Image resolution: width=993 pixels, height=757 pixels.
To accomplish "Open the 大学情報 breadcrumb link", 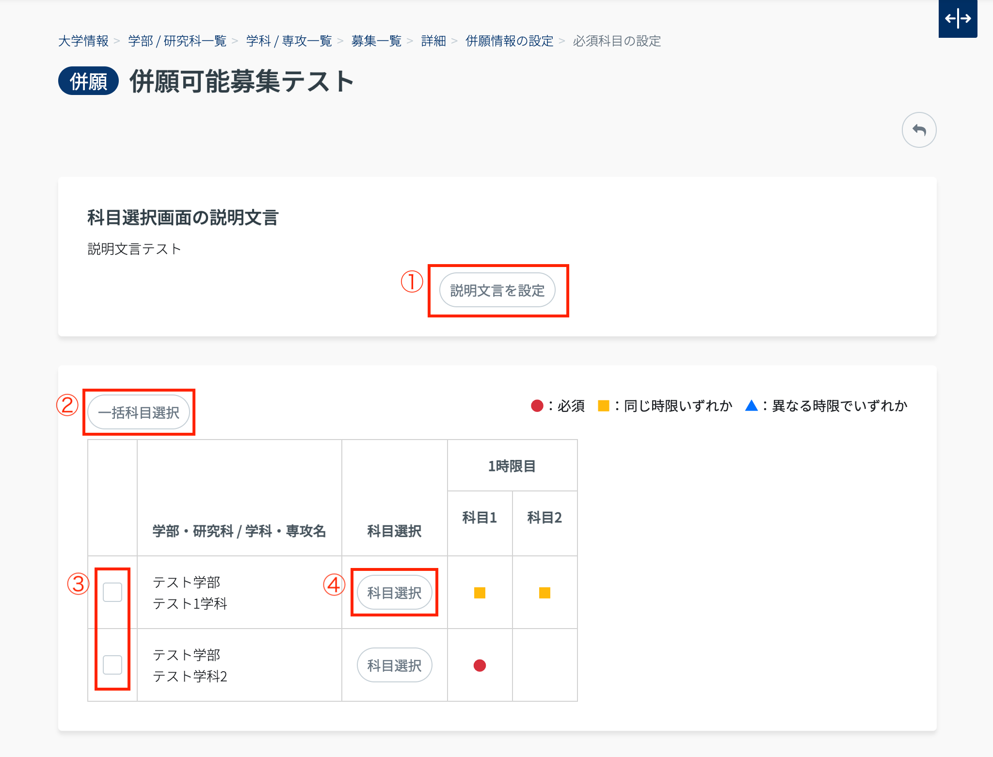I will point(83,41).
